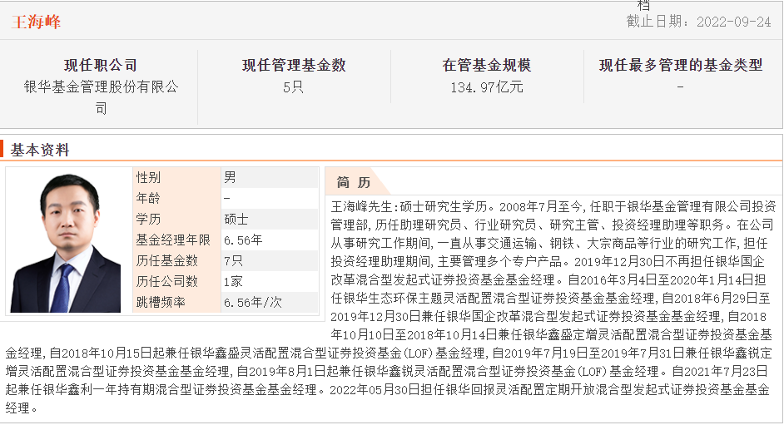Click the 截止日期 2022-09-24 text

pos(698,22)
